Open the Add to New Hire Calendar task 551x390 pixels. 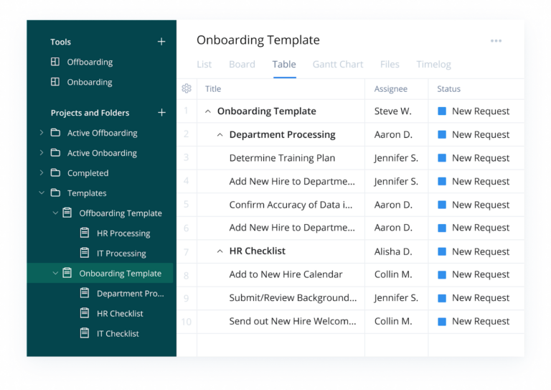[x=286, y=274]
